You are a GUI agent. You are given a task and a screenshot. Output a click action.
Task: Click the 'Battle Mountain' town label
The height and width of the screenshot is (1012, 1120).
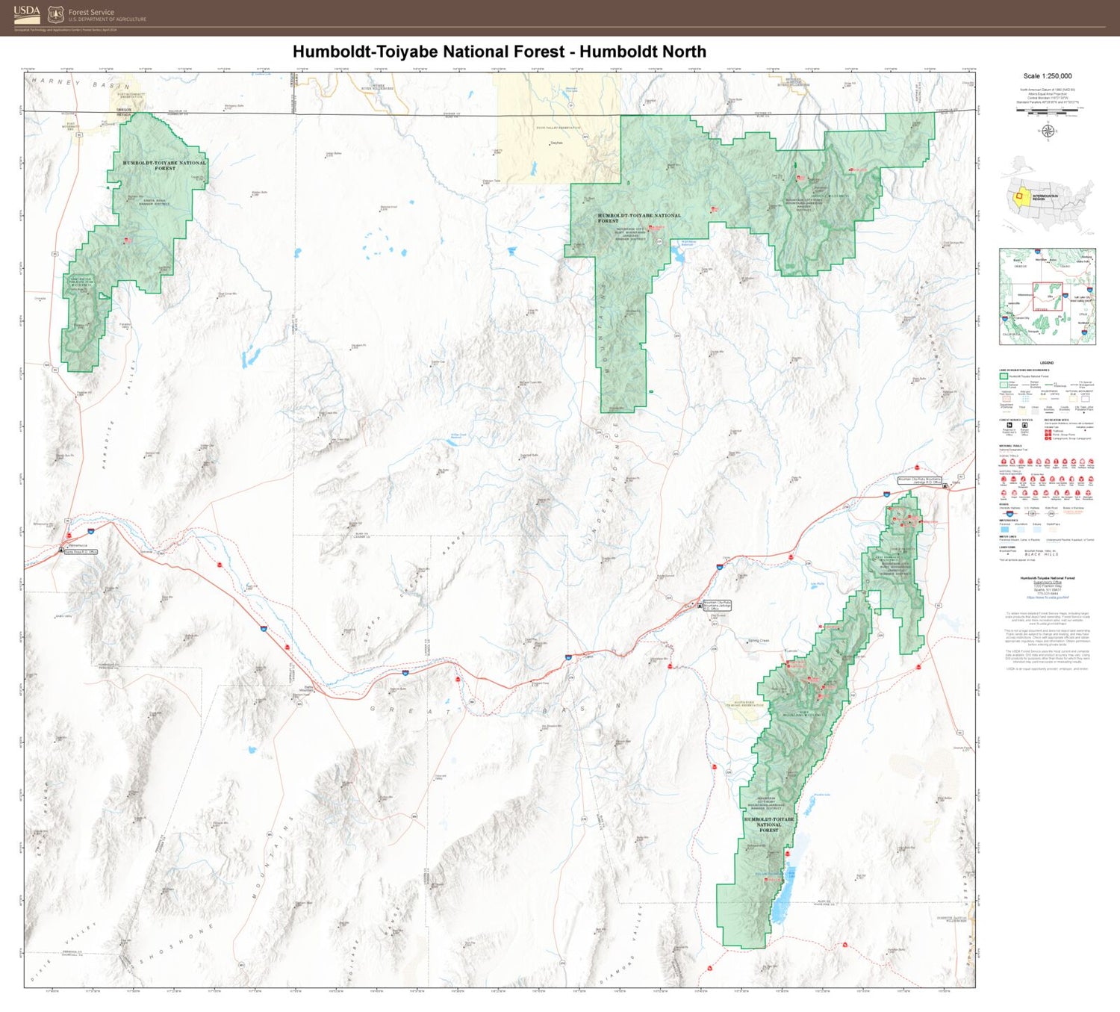(x=306, y=689)
